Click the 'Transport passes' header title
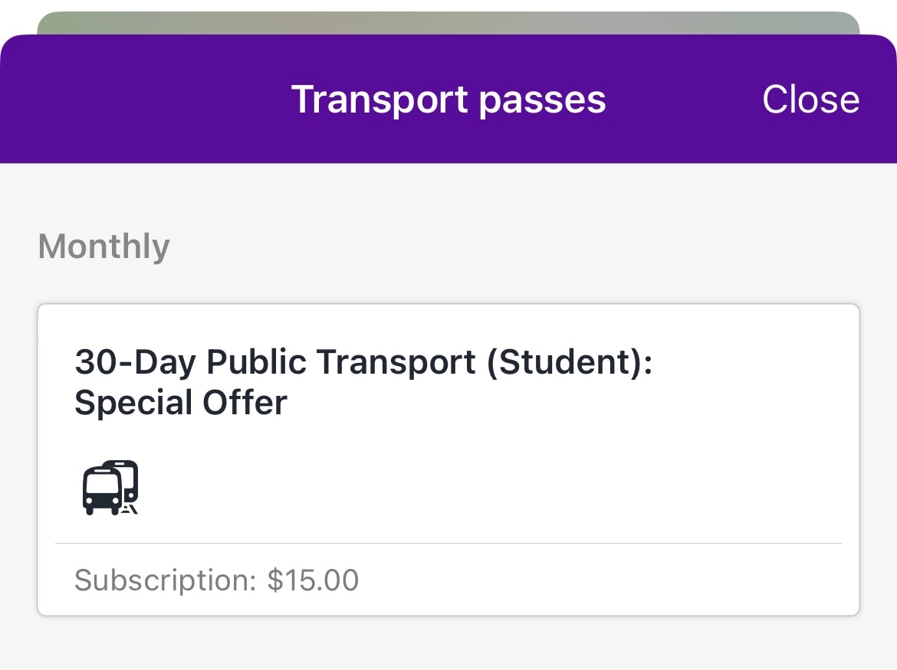The width and height of the screenshot is (897, 670). click(x=449, y=100)
